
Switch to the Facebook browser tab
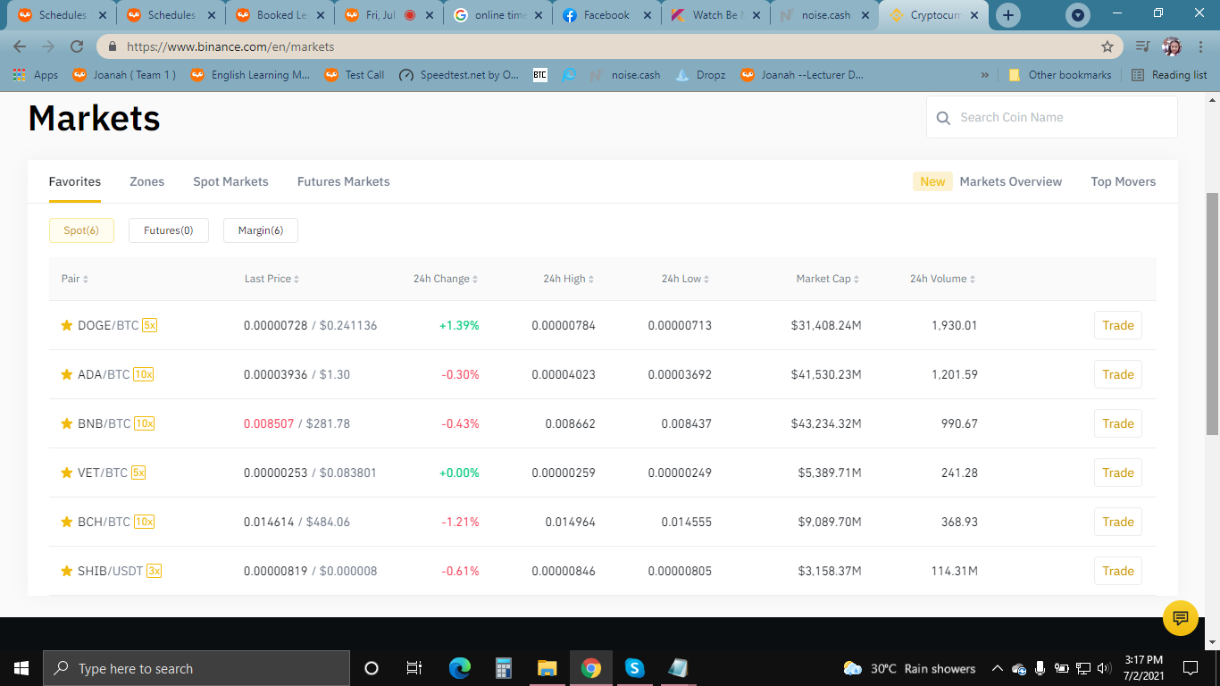[x=606, y=15]
